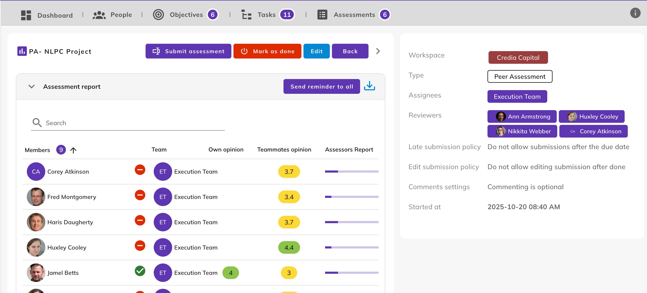Click the Dashboard grid icon
The image size is (647, 293).
point(26,15)
